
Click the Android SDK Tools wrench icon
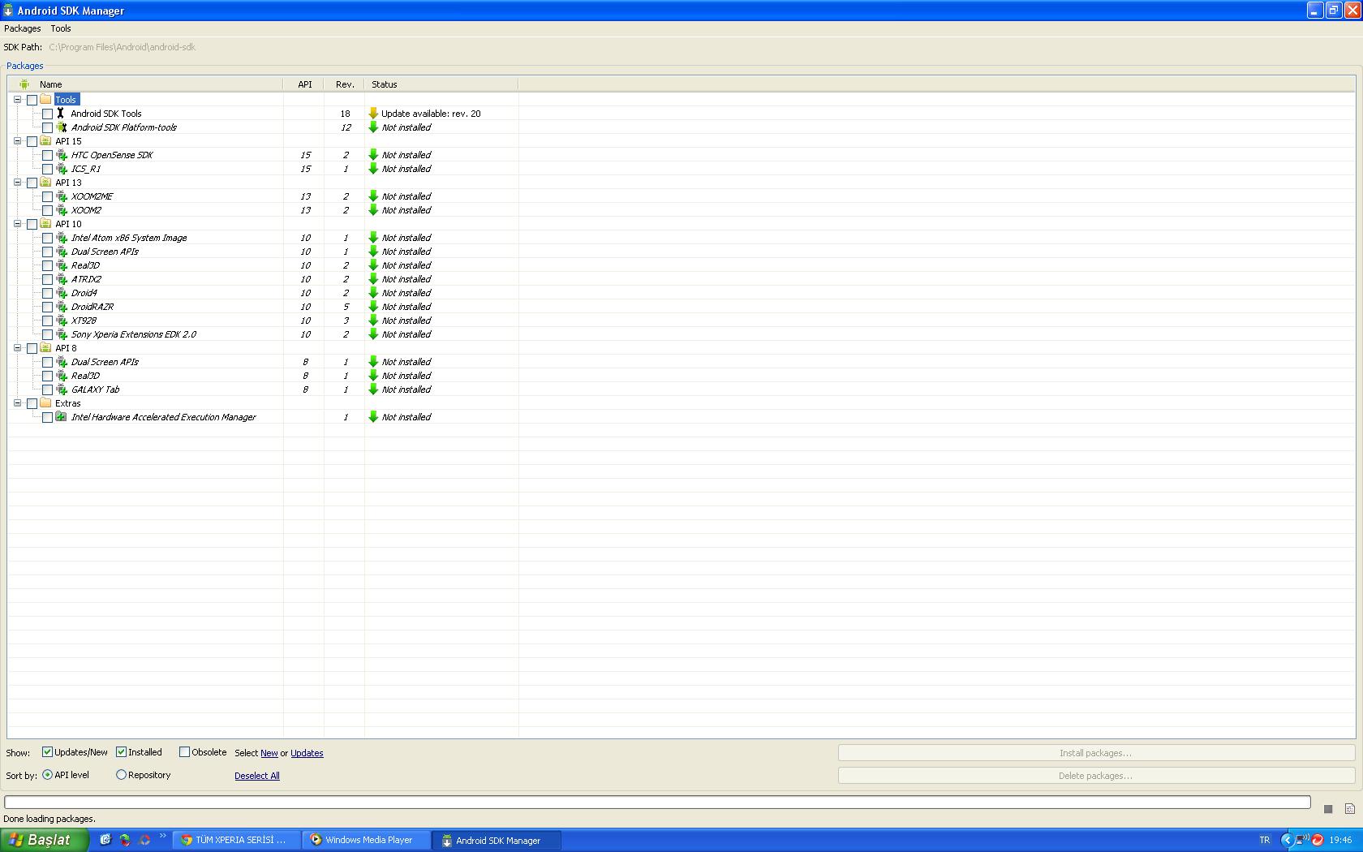coord(61,114)
